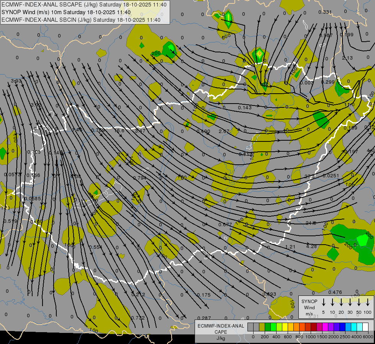Image resolution: width=375 pixels, height=344 pixels.
Task: Click the 4000 tick on the CAPE scale
Action: coord(357,337)
